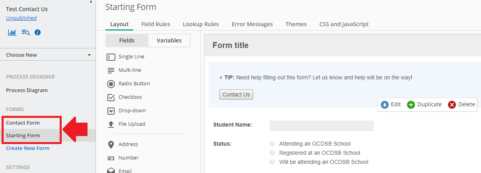Select the File Upload field icon
Viewport: 481px width, 173px height.
coord(111,124)
